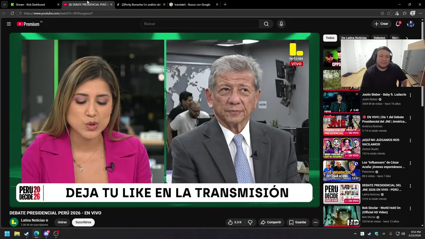Close the translate Google tab
The width and height of the screenshot is (425, 239).
pyautogui.click(x=217, y=5)
